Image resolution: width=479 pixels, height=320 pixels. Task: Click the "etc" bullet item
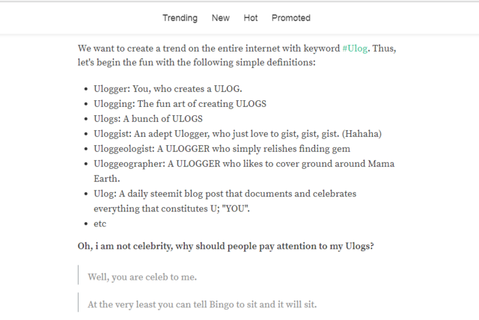[101, 224]
